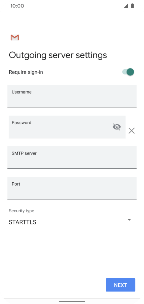Tap the blue NEXT button
Image resolution: width=144 pixels, height=304 pixels.
click(120, 285)
